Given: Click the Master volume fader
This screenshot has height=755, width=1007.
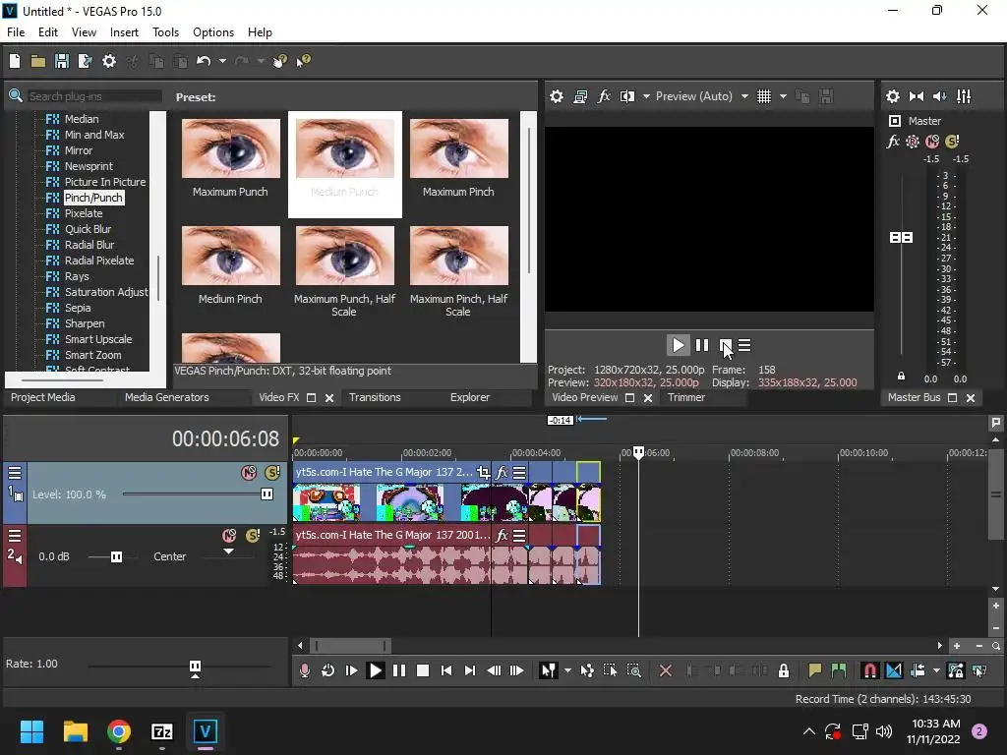Looking at the screenshot, I should click(901, 238).
